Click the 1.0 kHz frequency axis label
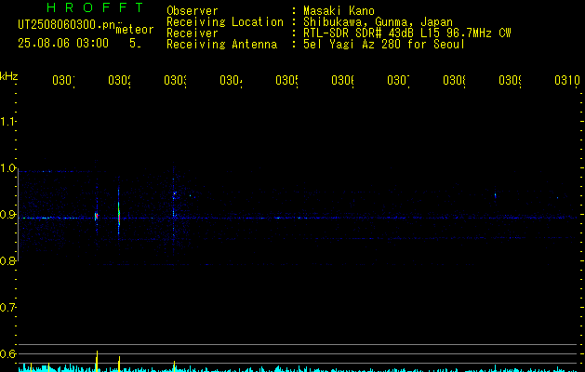The image size is (585, 372). tap(7, 168)
